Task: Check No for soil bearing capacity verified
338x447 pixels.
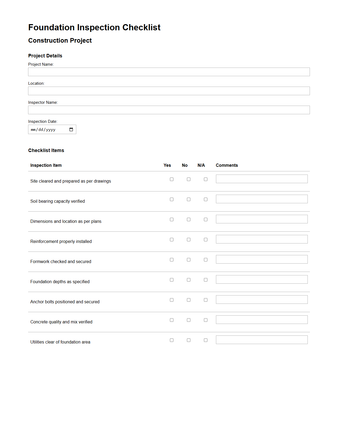Action: (189, 199)
